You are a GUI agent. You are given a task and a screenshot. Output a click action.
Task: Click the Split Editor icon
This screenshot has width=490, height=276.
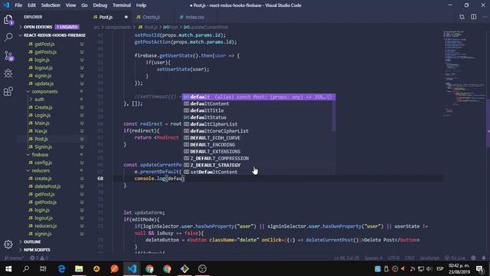[473, 17]
